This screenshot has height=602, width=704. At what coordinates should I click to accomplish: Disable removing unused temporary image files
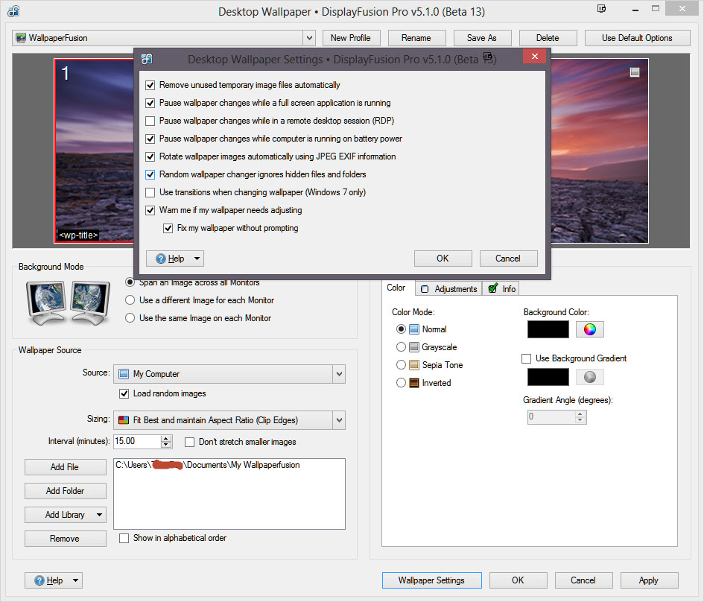150,85
